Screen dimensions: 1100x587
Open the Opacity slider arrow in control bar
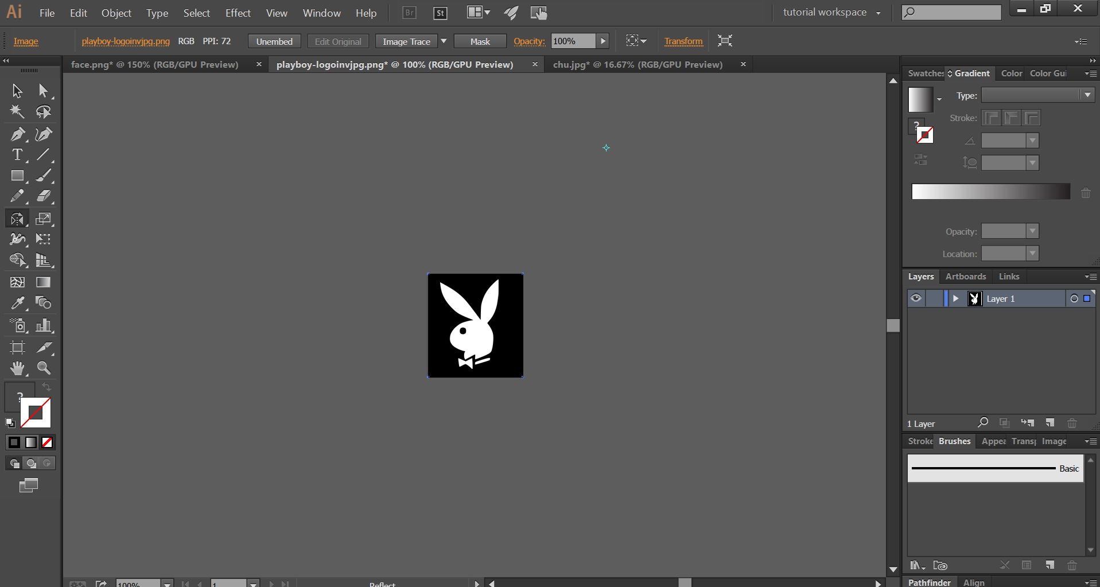pyautogui.click(x=603, y=41)
